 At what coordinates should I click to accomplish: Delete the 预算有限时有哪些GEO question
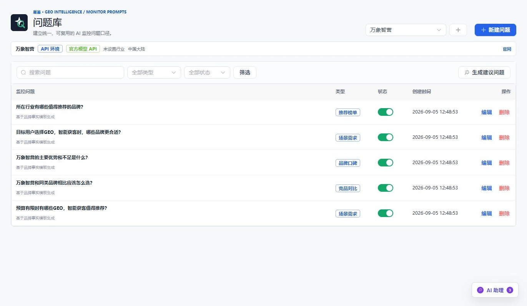click(x=504, y=214)
